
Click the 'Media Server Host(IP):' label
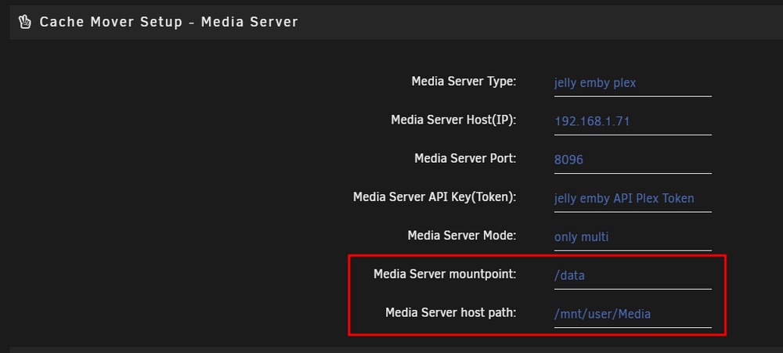pos(453,120)
